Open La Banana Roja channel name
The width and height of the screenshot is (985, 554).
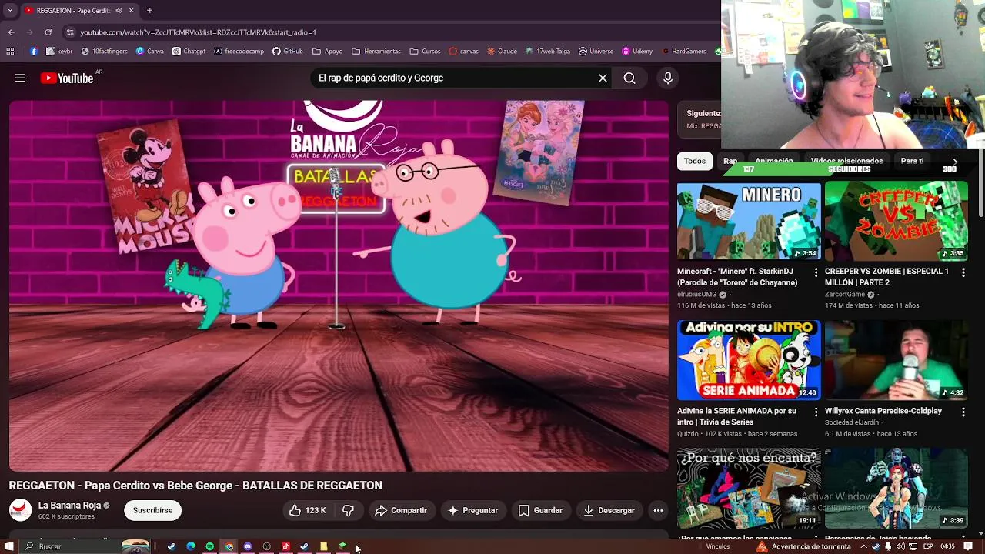coord(69,506)
